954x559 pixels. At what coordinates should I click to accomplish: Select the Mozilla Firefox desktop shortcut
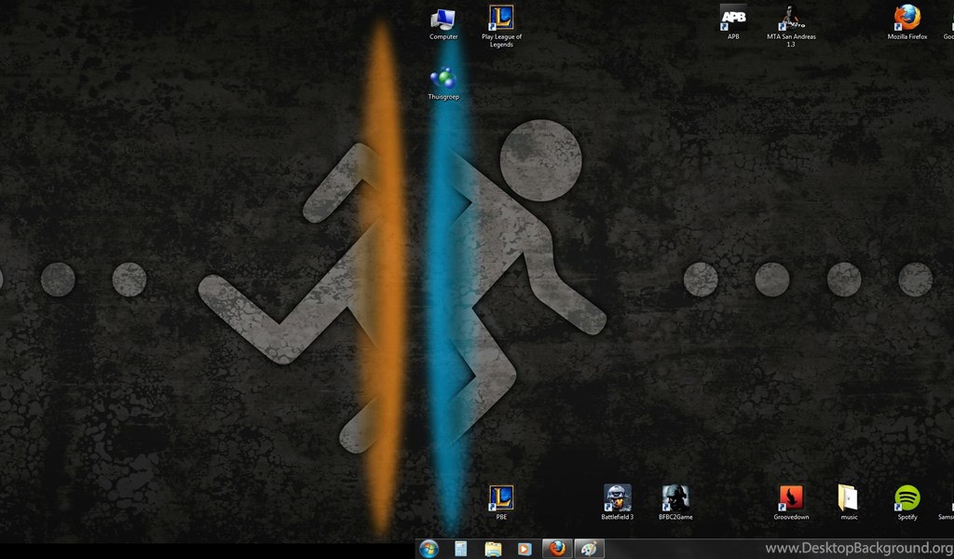907,22
